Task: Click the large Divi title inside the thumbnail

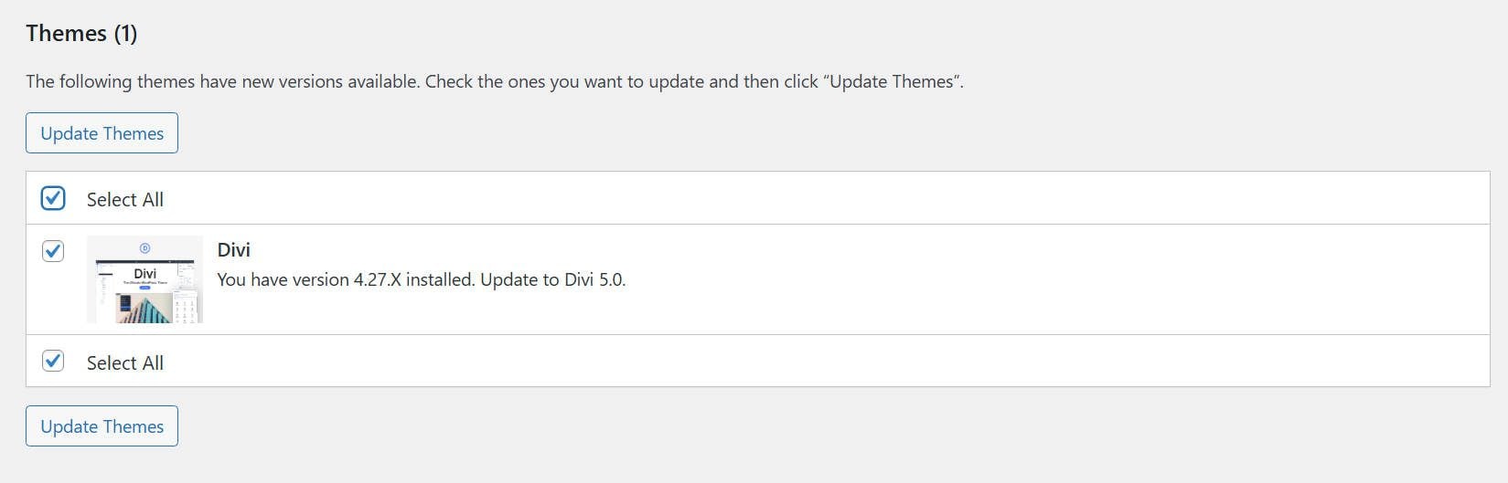Action: click(x=144, y=273)
